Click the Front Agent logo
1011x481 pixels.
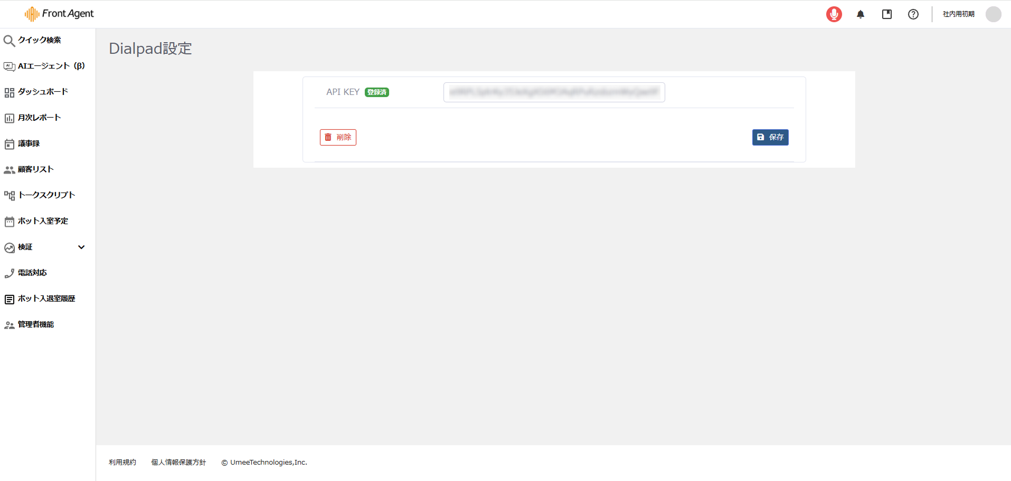59,14
